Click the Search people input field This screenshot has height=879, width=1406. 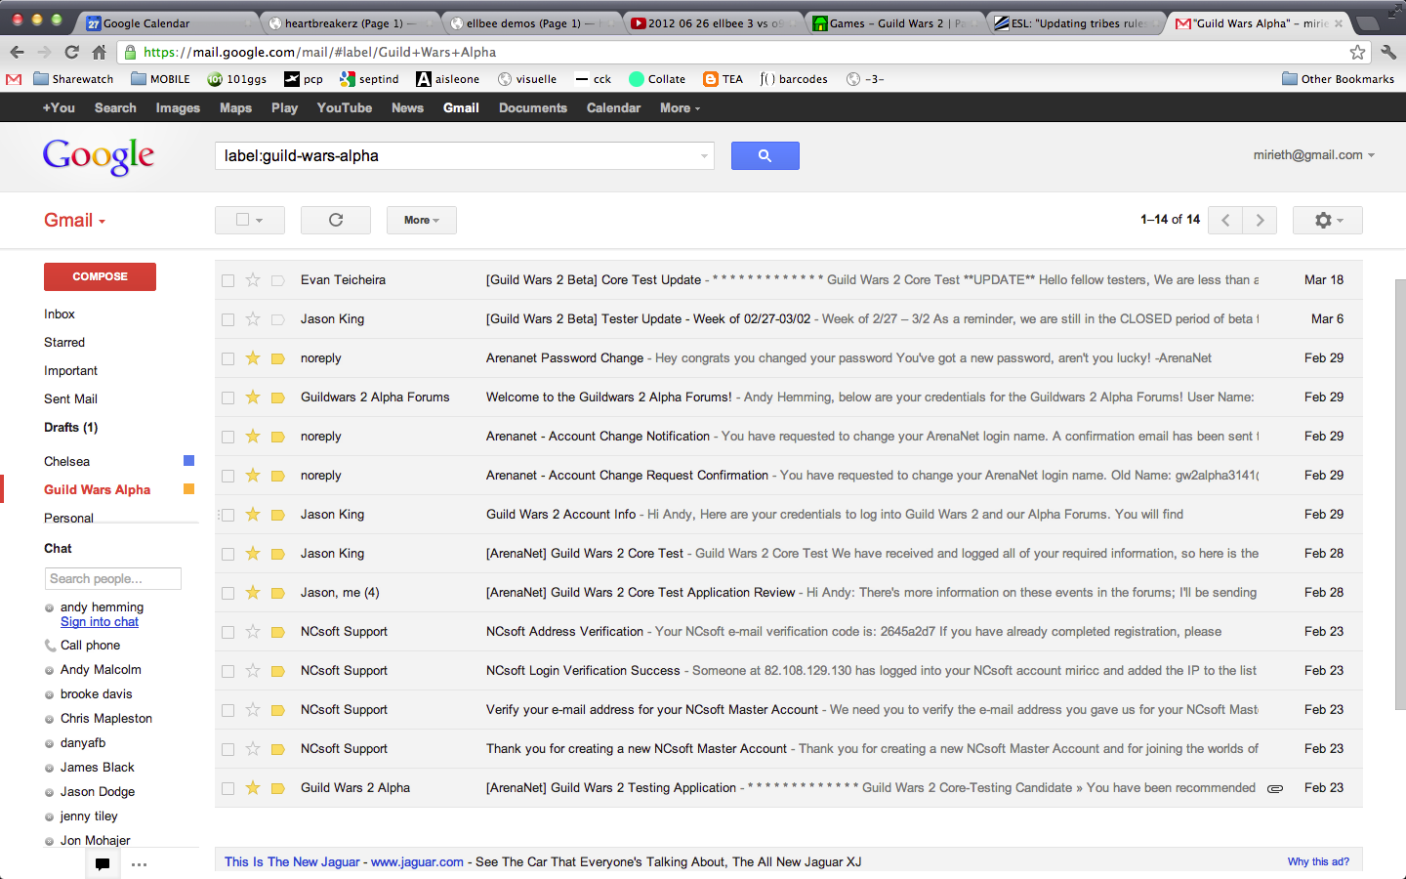[113, 579]
